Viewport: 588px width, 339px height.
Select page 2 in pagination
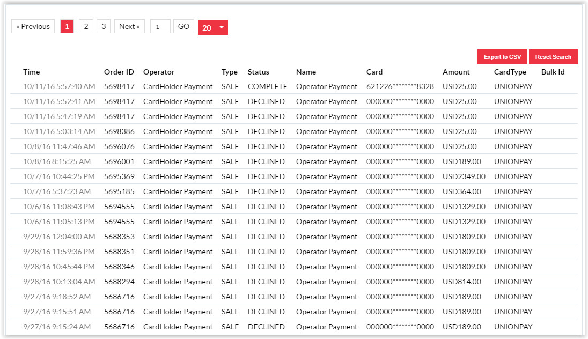coord(86,27)
